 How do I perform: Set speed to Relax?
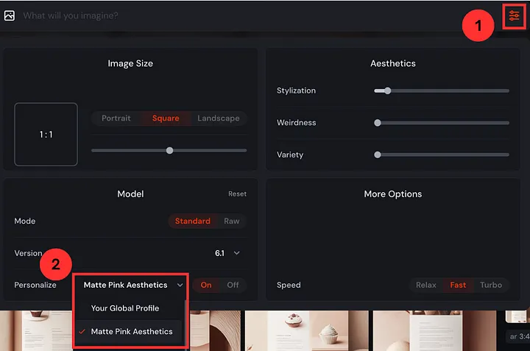click(426, 285)
